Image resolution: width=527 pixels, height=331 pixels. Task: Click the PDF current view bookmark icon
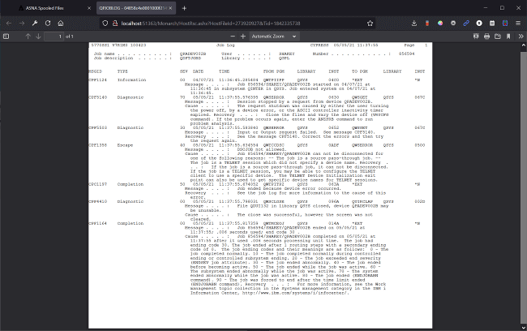pyautogui.click(x=508, y=37)
